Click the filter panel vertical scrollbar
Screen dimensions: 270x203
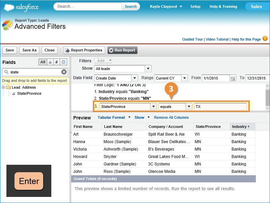268,98
